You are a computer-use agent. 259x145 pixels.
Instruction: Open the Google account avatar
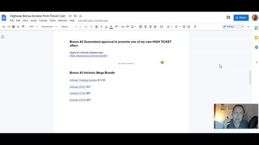point(255,17)
